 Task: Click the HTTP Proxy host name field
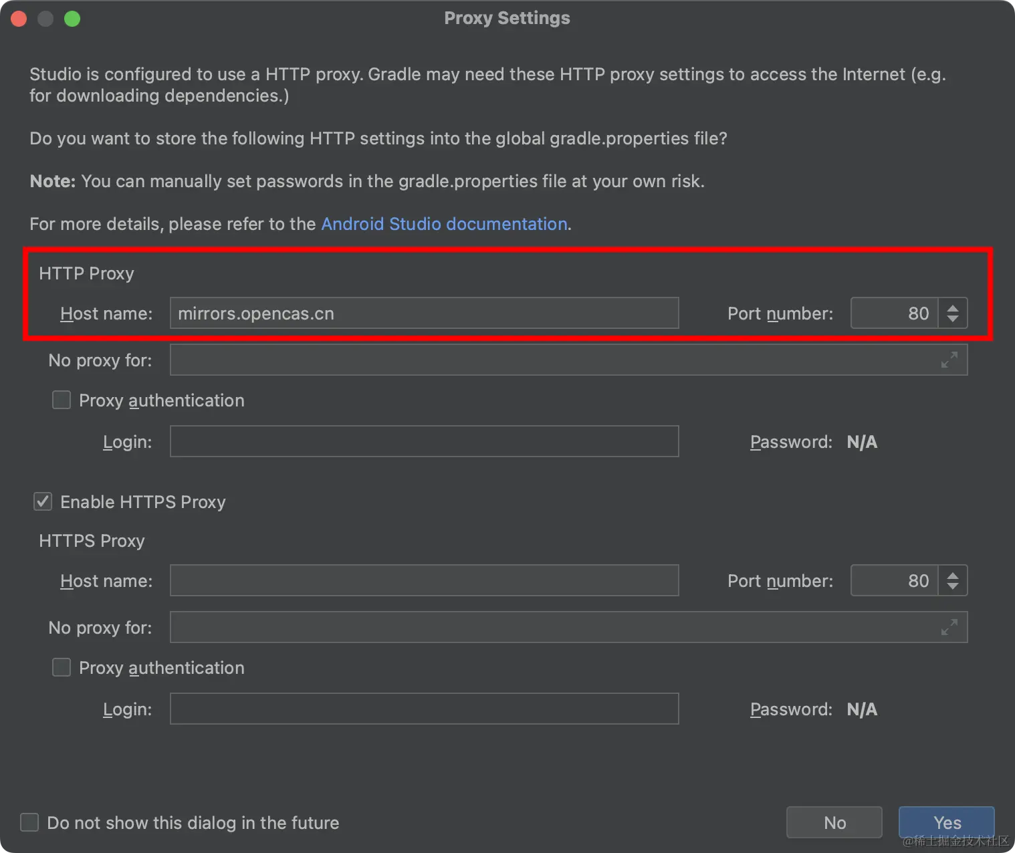click(x=425, y=313)
